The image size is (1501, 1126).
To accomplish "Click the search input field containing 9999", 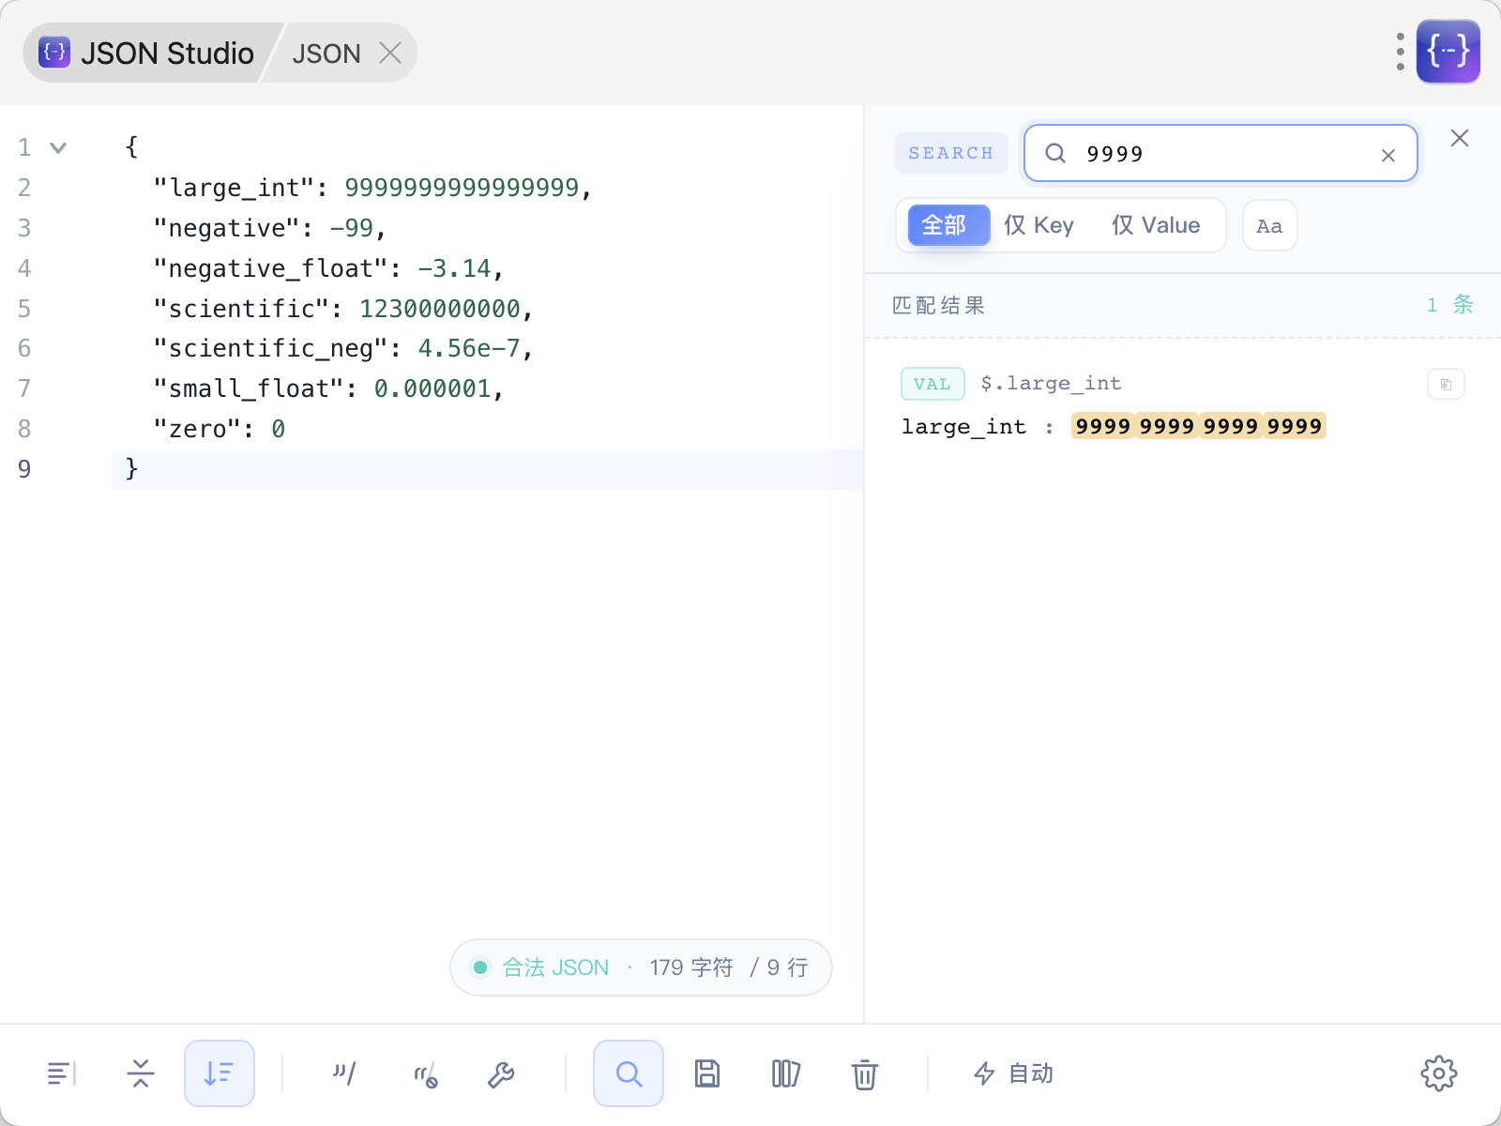I will click(x=1220, y=154).
